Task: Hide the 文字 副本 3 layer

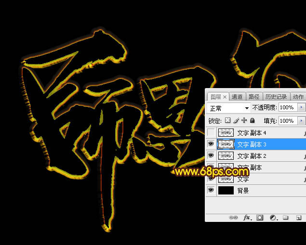Action: pos(211,144)
